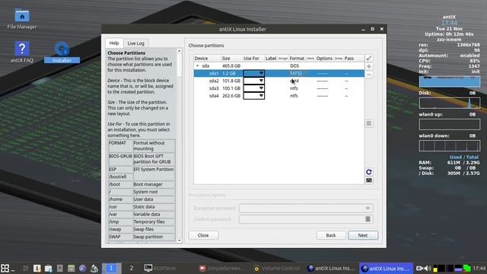
Task: Click the Options column header
Action: [x=324, y=59]
